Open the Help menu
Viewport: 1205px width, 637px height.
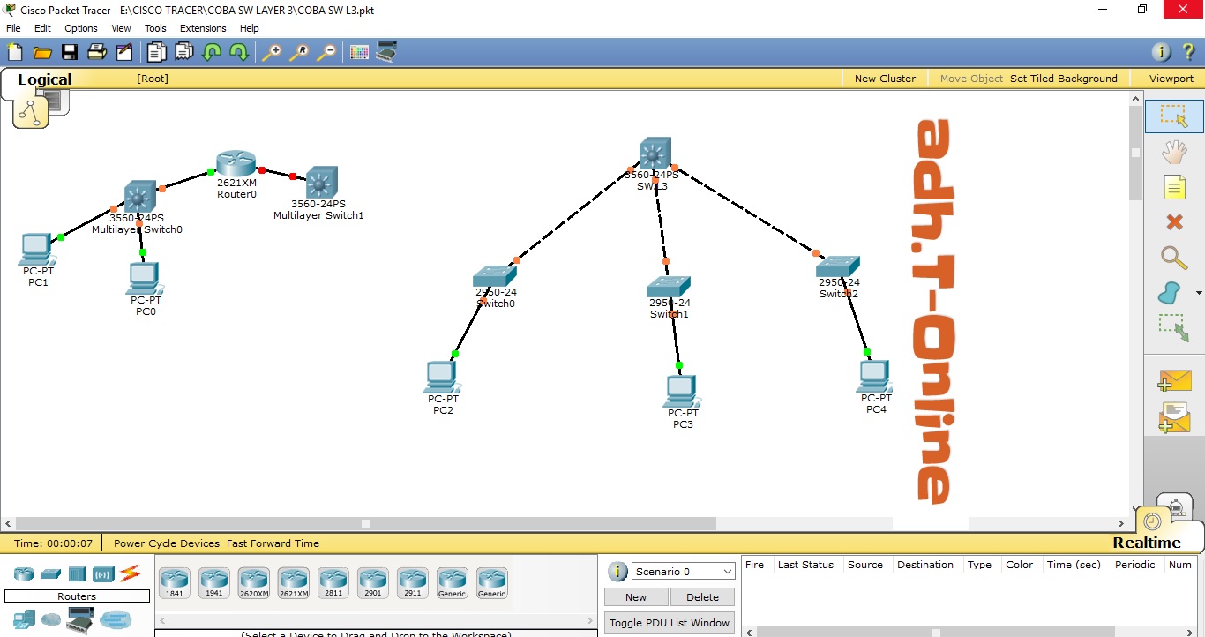250,28
